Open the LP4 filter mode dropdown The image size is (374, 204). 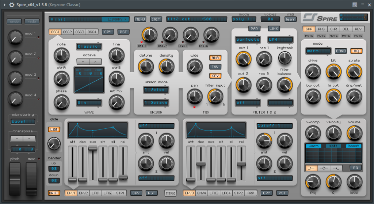tap(280, 40)
